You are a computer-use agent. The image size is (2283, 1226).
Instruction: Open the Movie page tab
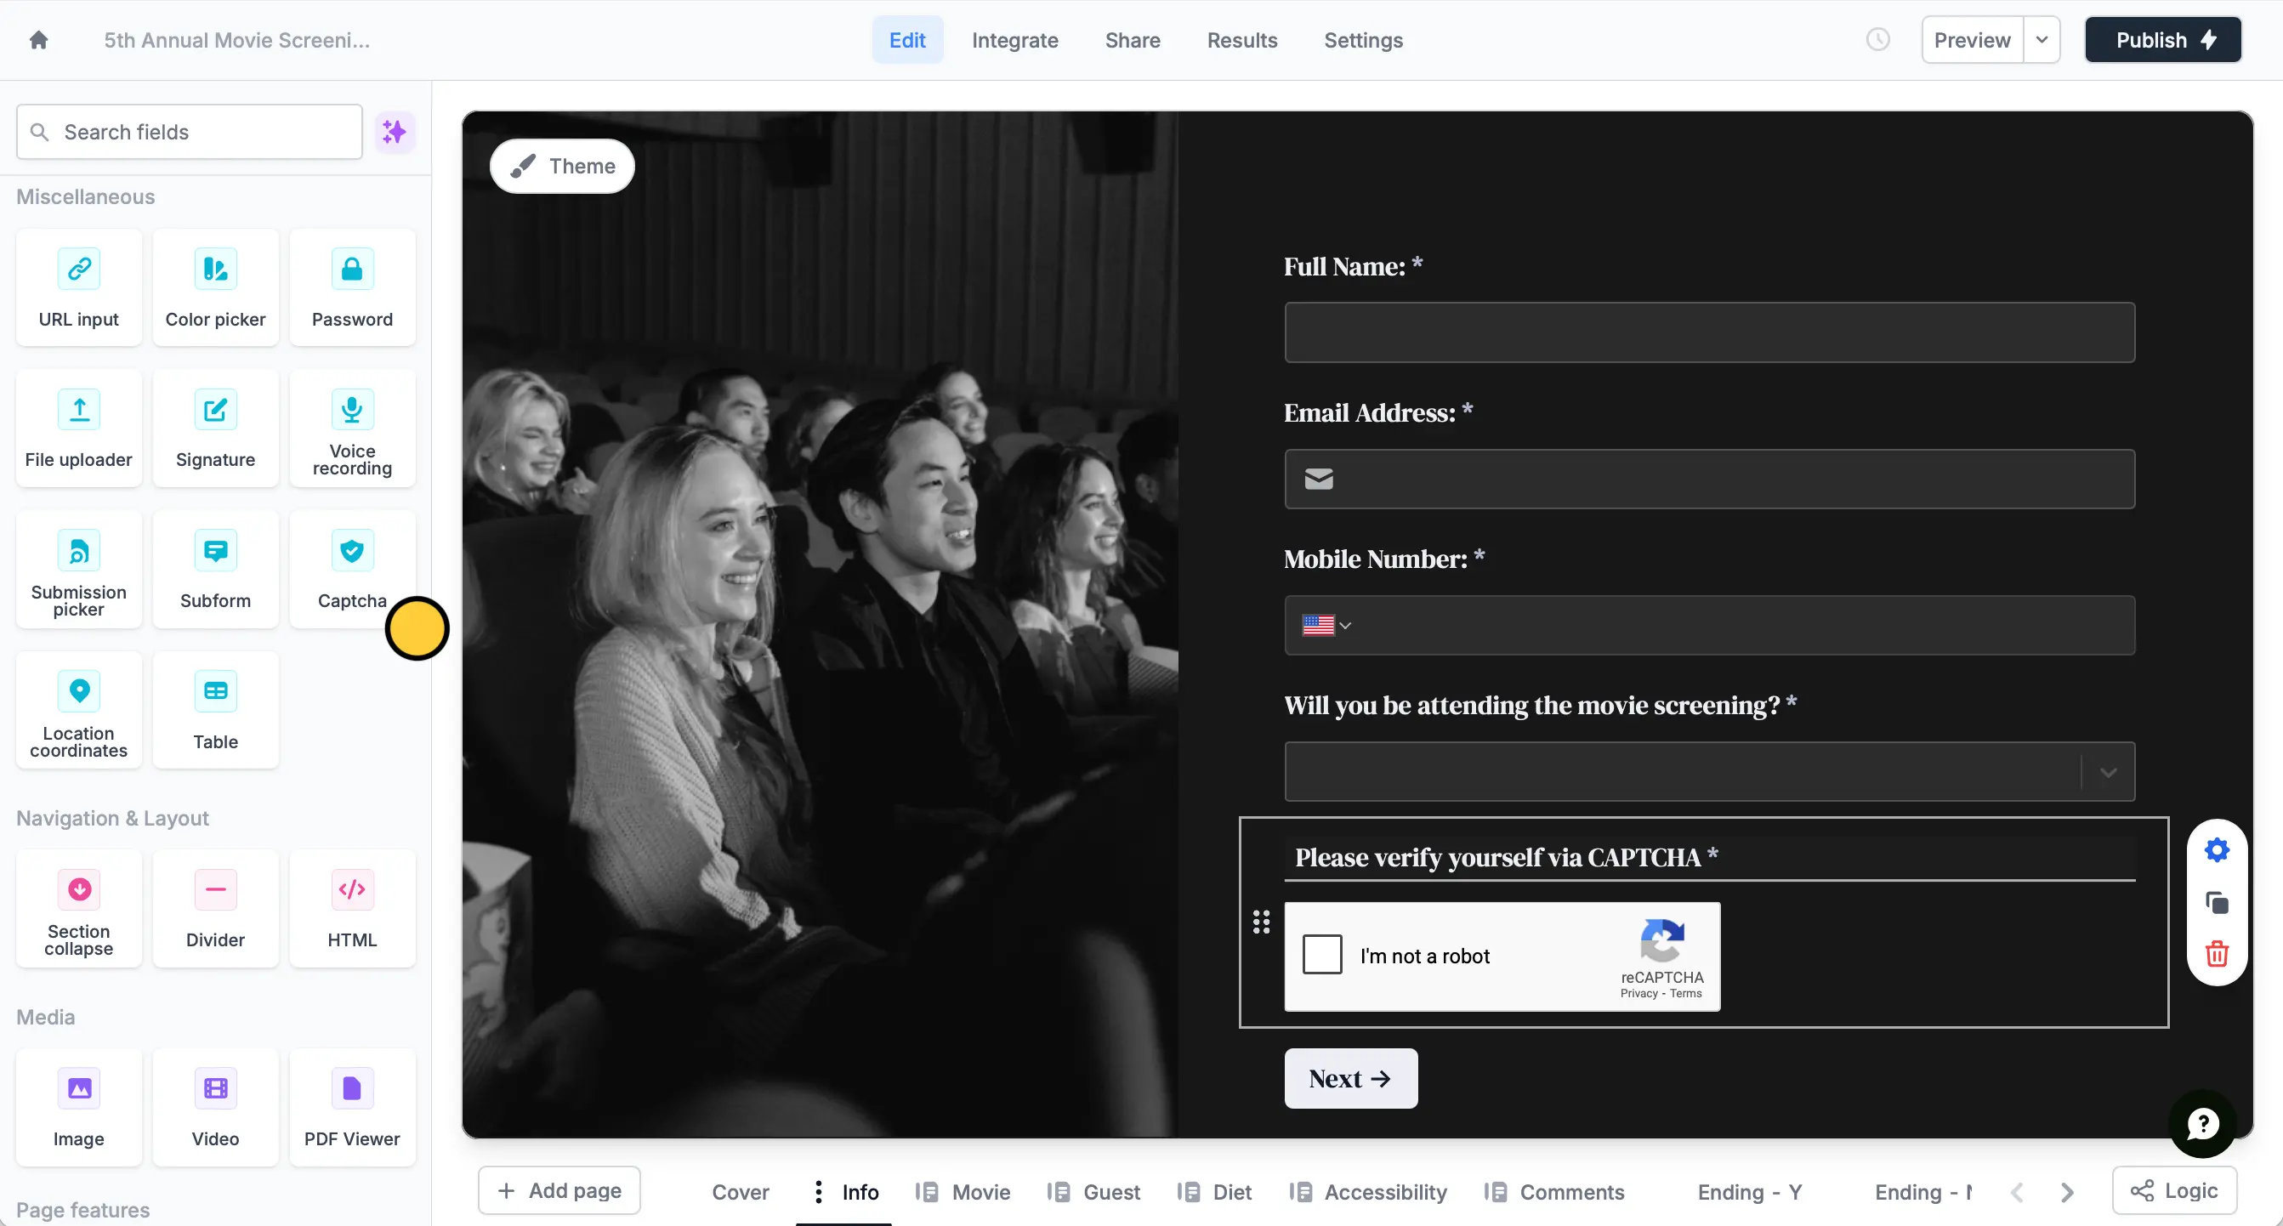[x=963, y=1191]
